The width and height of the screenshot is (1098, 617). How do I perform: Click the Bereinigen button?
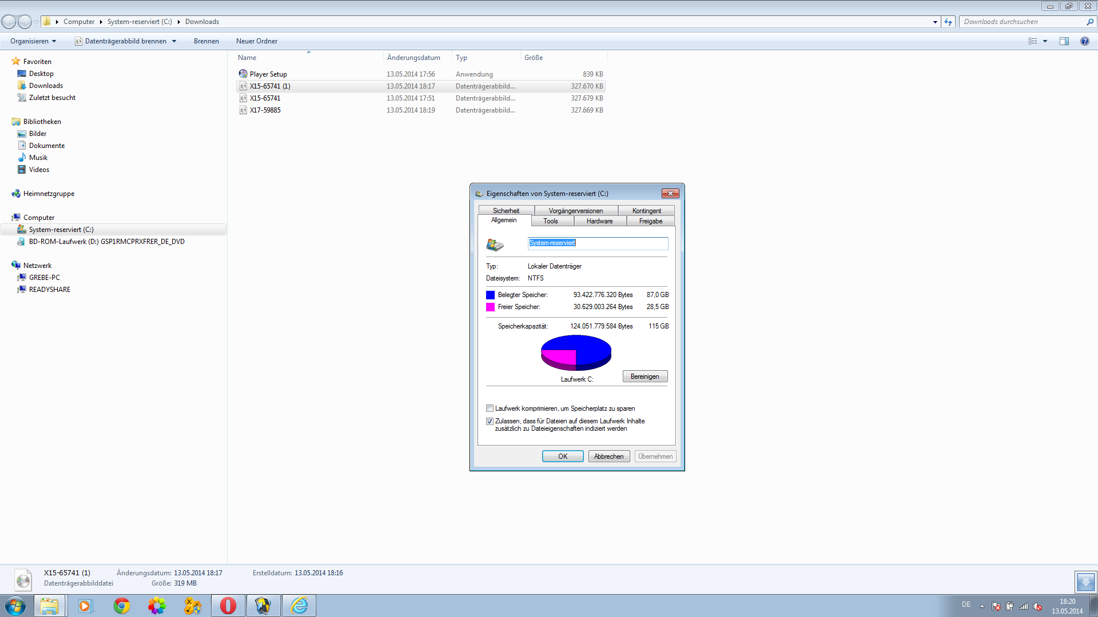(x=645, y=376)
